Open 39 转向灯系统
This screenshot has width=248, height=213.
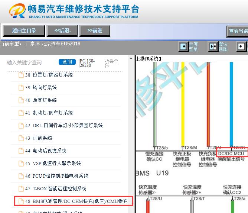(45, 87)
